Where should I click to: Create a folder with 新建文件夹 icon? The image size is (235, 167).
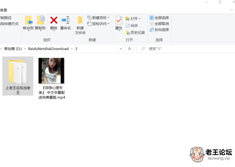[x=80, y=20]
